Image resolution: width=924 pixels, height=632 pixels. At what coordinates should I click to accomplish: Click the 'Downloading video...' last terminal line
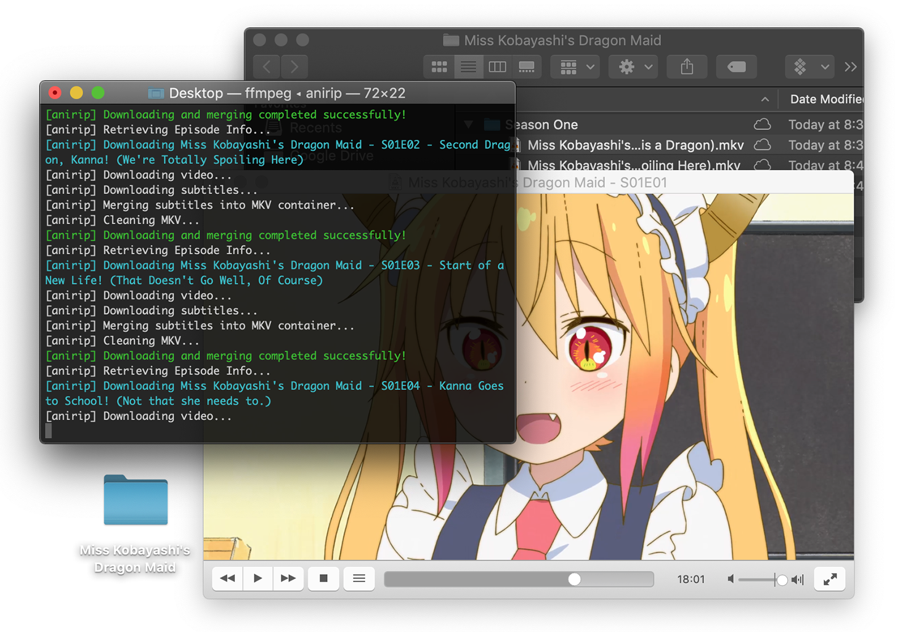tap(139, 416)
